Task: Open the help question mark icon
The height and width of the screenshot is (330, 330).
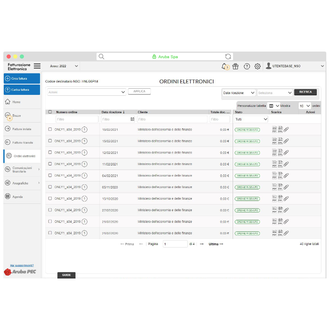Action: 247,66
